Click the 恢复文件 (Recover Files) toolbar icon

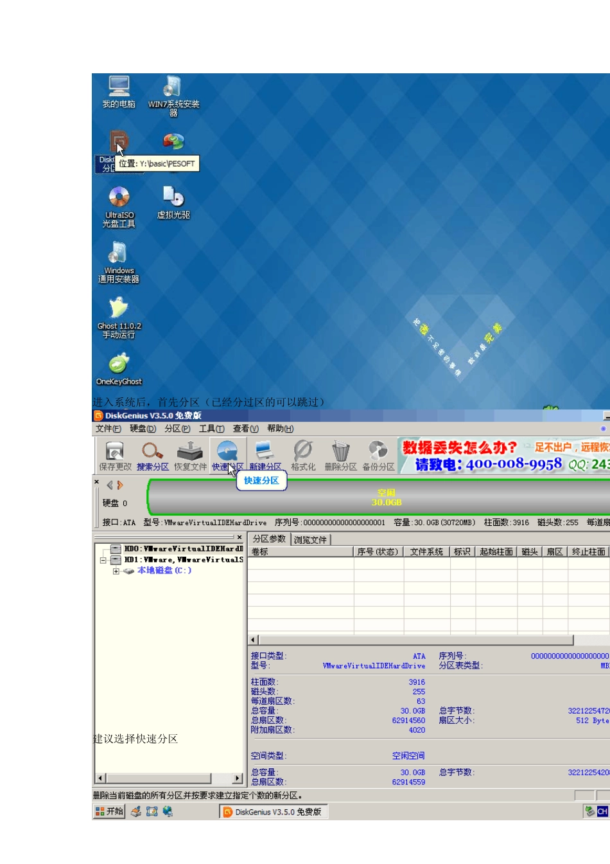(190, 455)
